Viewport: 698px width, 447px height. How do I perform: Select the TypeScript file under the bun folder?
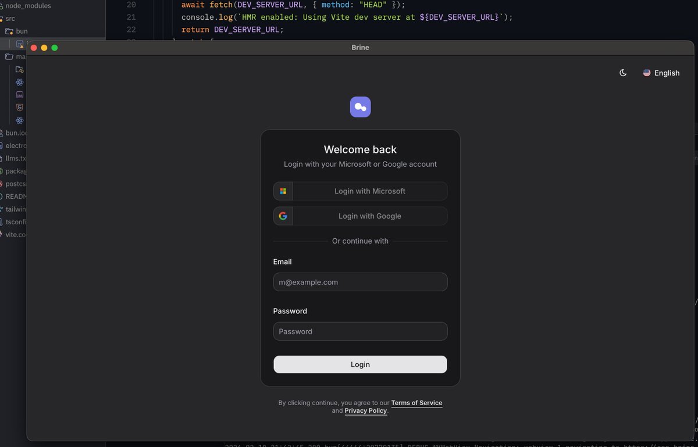click(20, 44)
